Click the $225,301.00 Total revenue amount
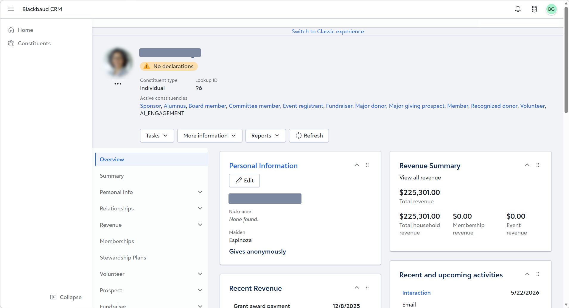 point(419,193)
